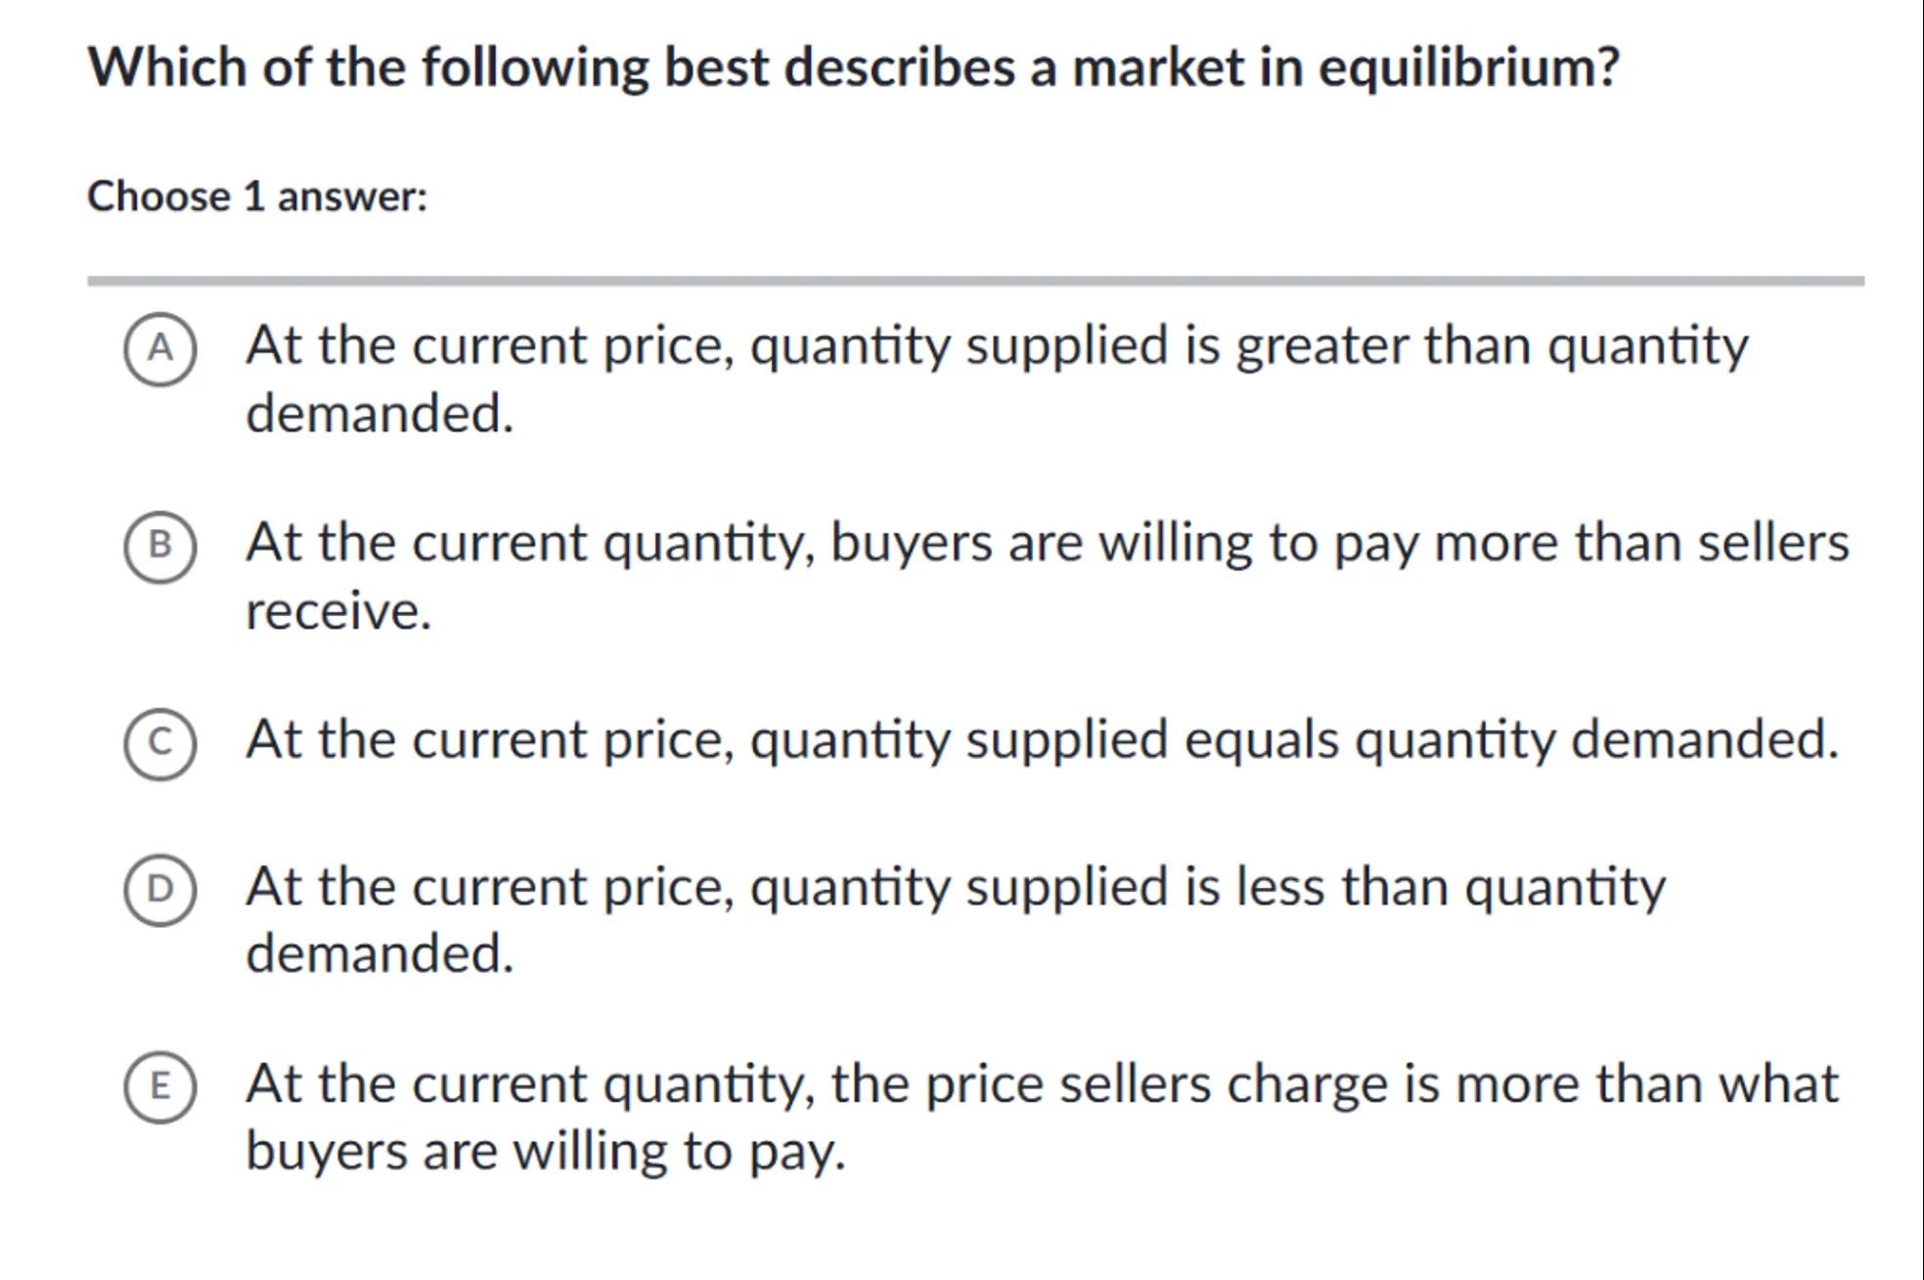Click answer text "quantity supplied is less than quantity"
This screenshot has height=1280, width=1924.
click(x=1207, y=888)
